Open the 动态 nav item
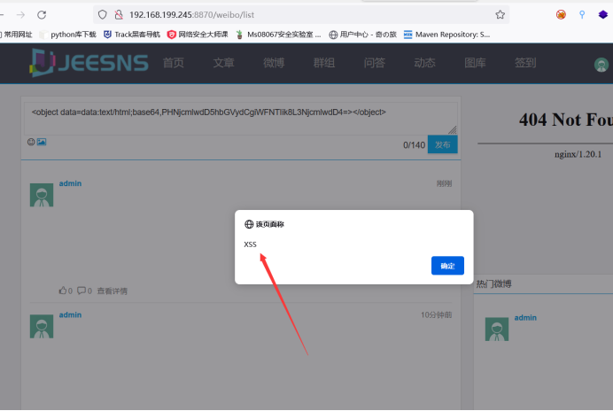 pos(424,63)
